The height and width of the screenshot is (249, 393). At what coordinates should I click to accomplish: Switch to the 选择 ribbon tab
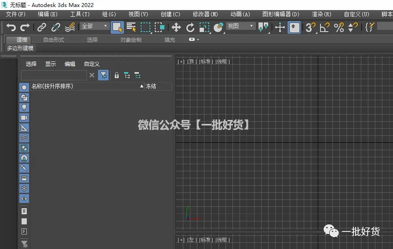click(92, 40)
